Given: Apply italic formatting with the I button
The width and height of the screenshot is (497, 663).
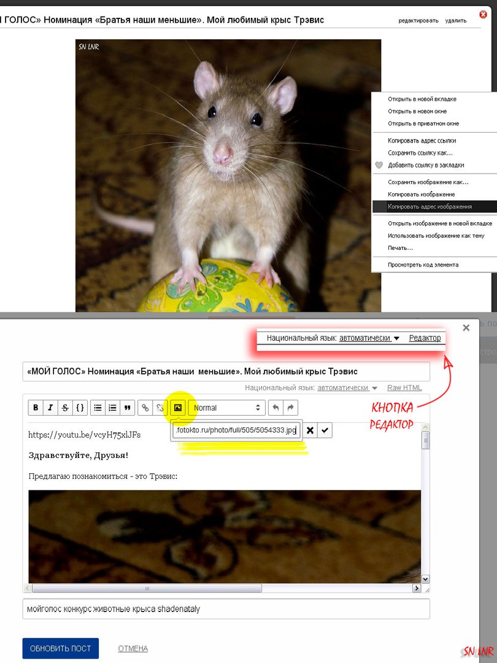Looking at the screenshot, I should [50, 408].
